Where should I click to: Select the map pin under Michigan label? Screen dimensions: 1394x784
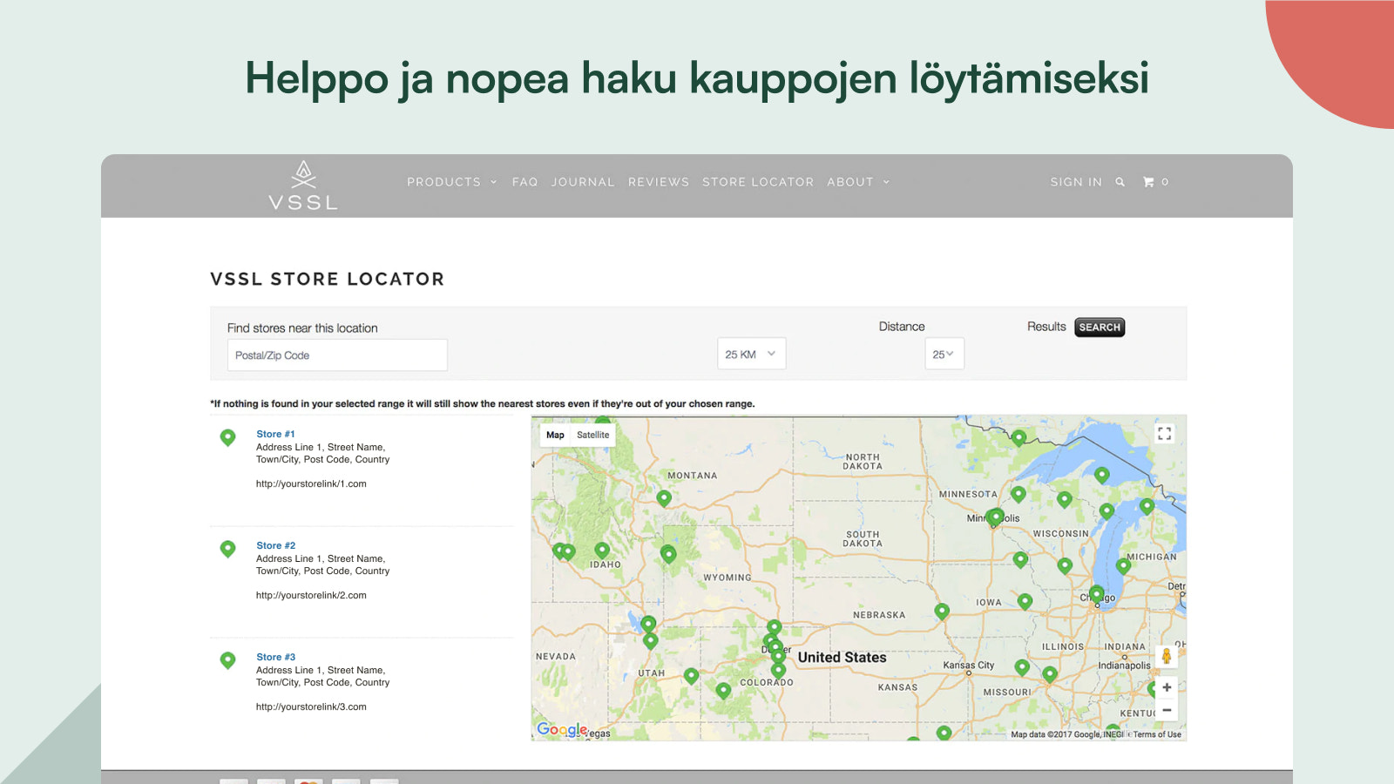tap(1123, 566)
